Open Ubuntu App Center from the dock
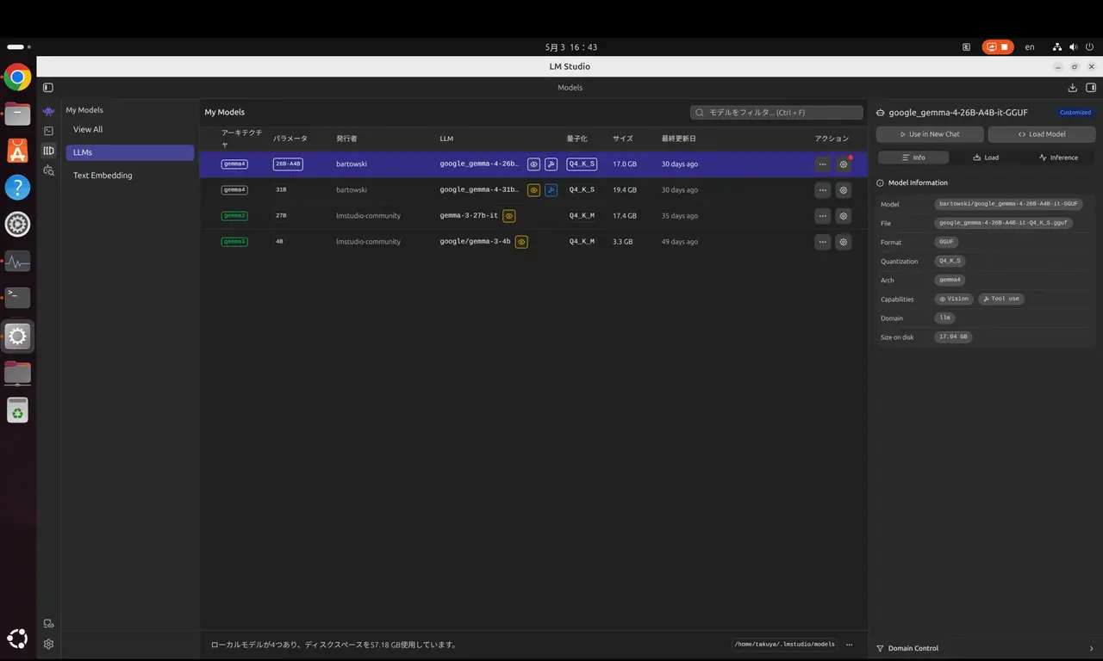 coord(17,151)
